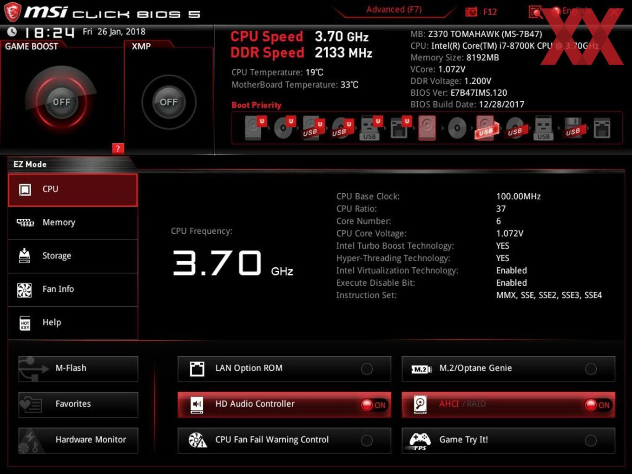Open the Help hotkey section

73,323
